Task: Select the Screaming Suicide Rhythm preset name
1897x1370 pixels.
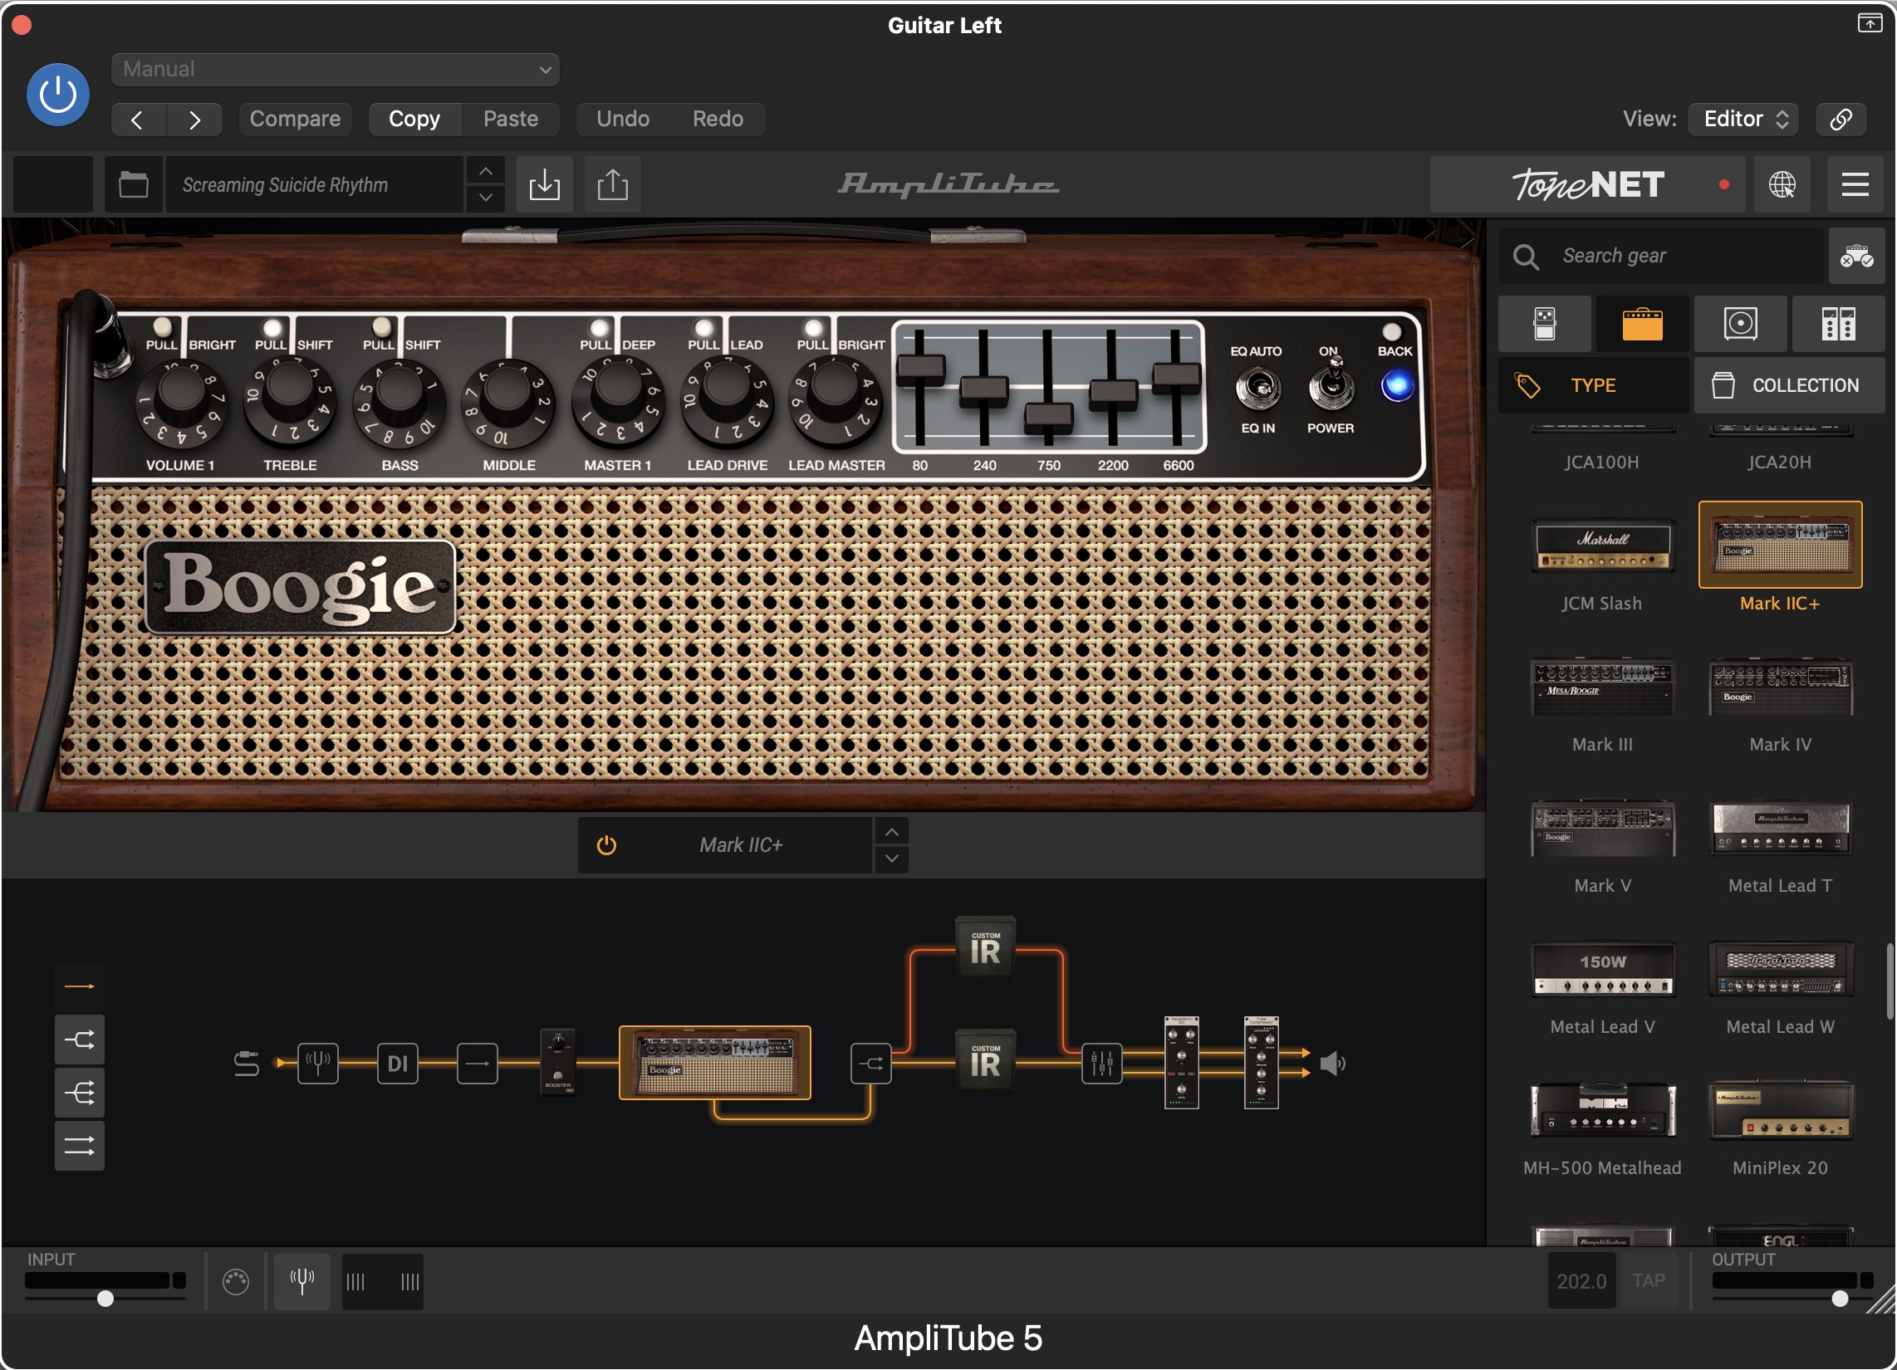Action: (314, 184)
